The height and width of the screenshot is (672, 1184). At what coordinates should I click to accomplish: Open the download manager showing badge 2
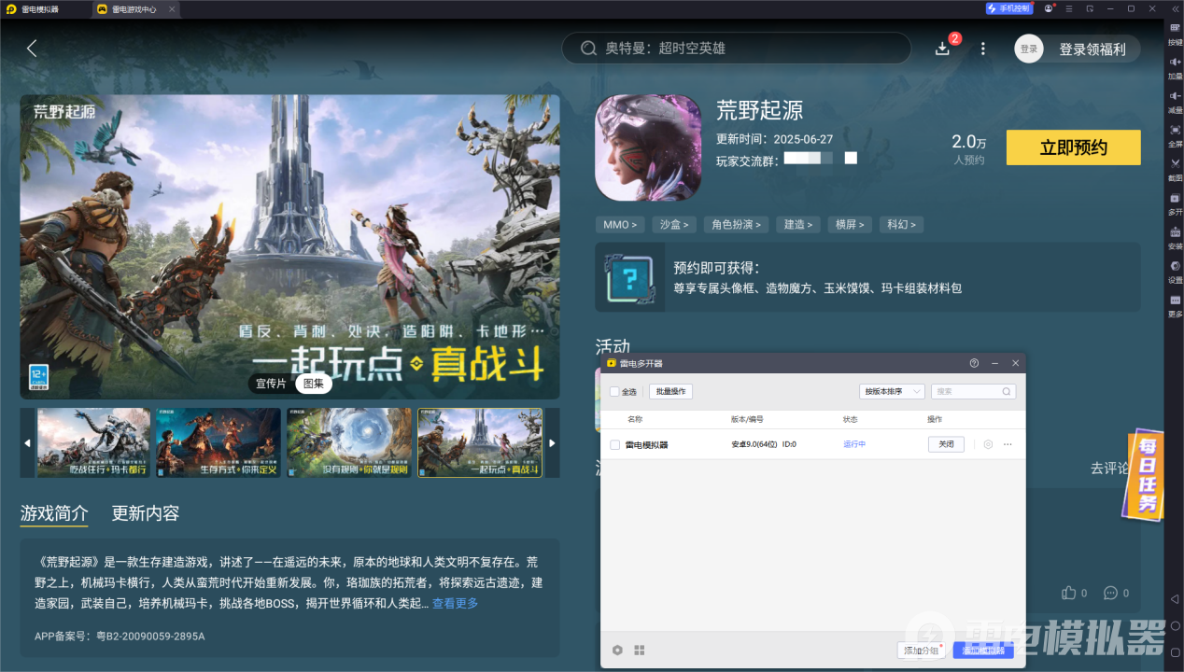click(x=943, y=49)
